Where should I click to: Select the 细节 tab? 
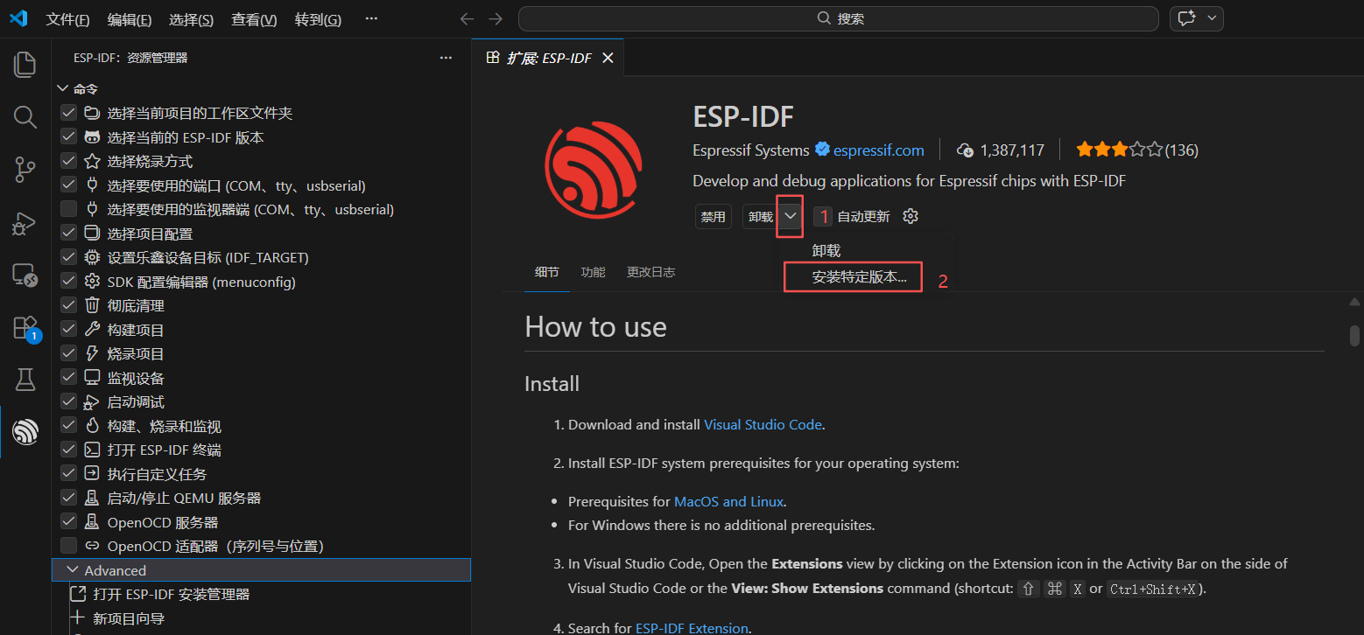[547, 272]
